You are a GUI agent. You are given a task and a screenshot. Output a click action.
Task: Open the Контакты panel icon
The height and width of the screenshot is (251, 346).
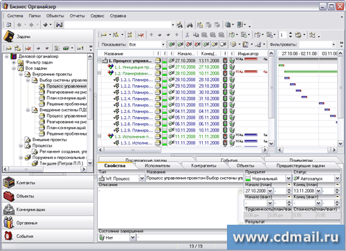pos(9,183)
